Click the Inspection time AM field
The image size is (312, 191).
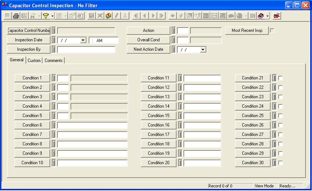coord(104,40)
